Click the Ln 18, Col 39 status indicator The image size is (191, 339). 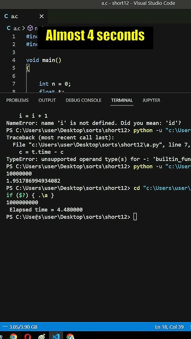(169, 327)
